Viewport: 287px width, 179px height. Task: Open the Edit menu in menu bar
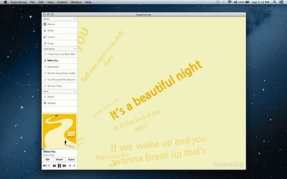(41, 2)
